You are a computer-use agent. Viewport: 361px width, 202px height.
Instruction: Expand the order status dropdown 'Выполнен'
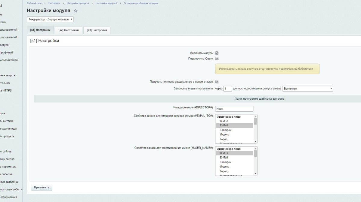click(307, 89)
